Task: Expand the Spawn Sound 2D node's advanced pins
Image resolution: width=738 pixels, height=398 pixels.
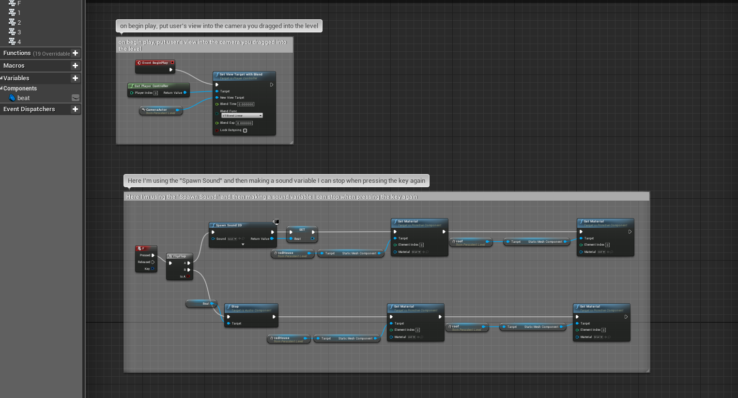Action: click(243, 245)
